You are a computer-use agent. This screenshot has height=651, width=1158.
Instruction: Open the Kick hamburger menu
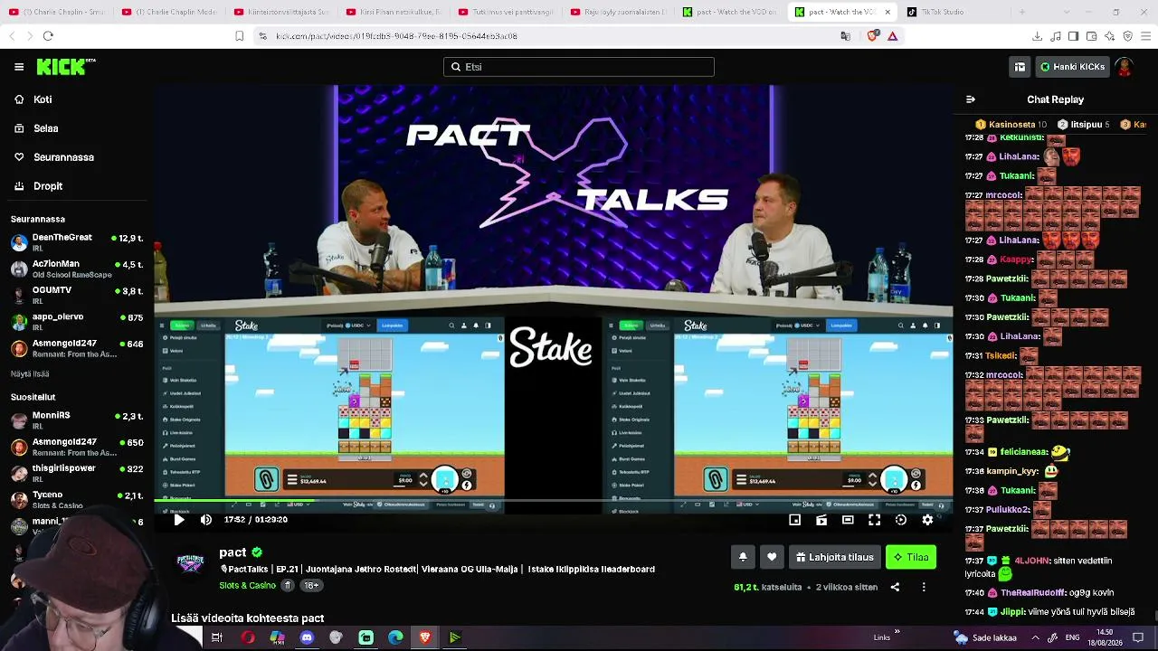point(19,67)
